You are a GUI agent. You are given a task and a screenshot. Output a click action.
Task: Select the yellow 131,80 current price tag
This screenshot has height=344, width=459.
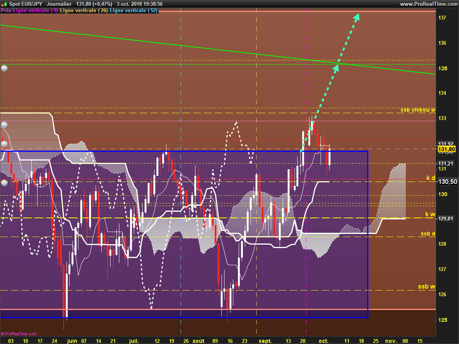[446, 149]
